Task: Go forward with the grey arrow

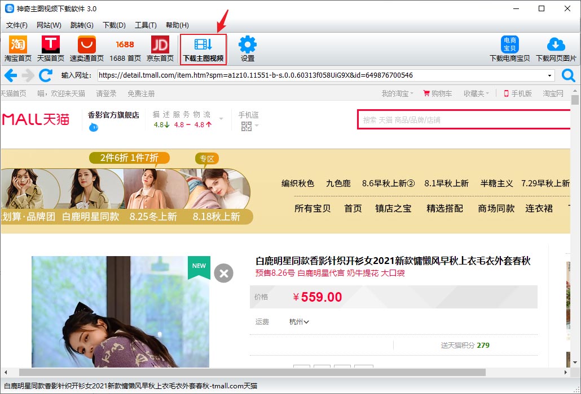Action: pyautogui.click(x=28, y=75)
